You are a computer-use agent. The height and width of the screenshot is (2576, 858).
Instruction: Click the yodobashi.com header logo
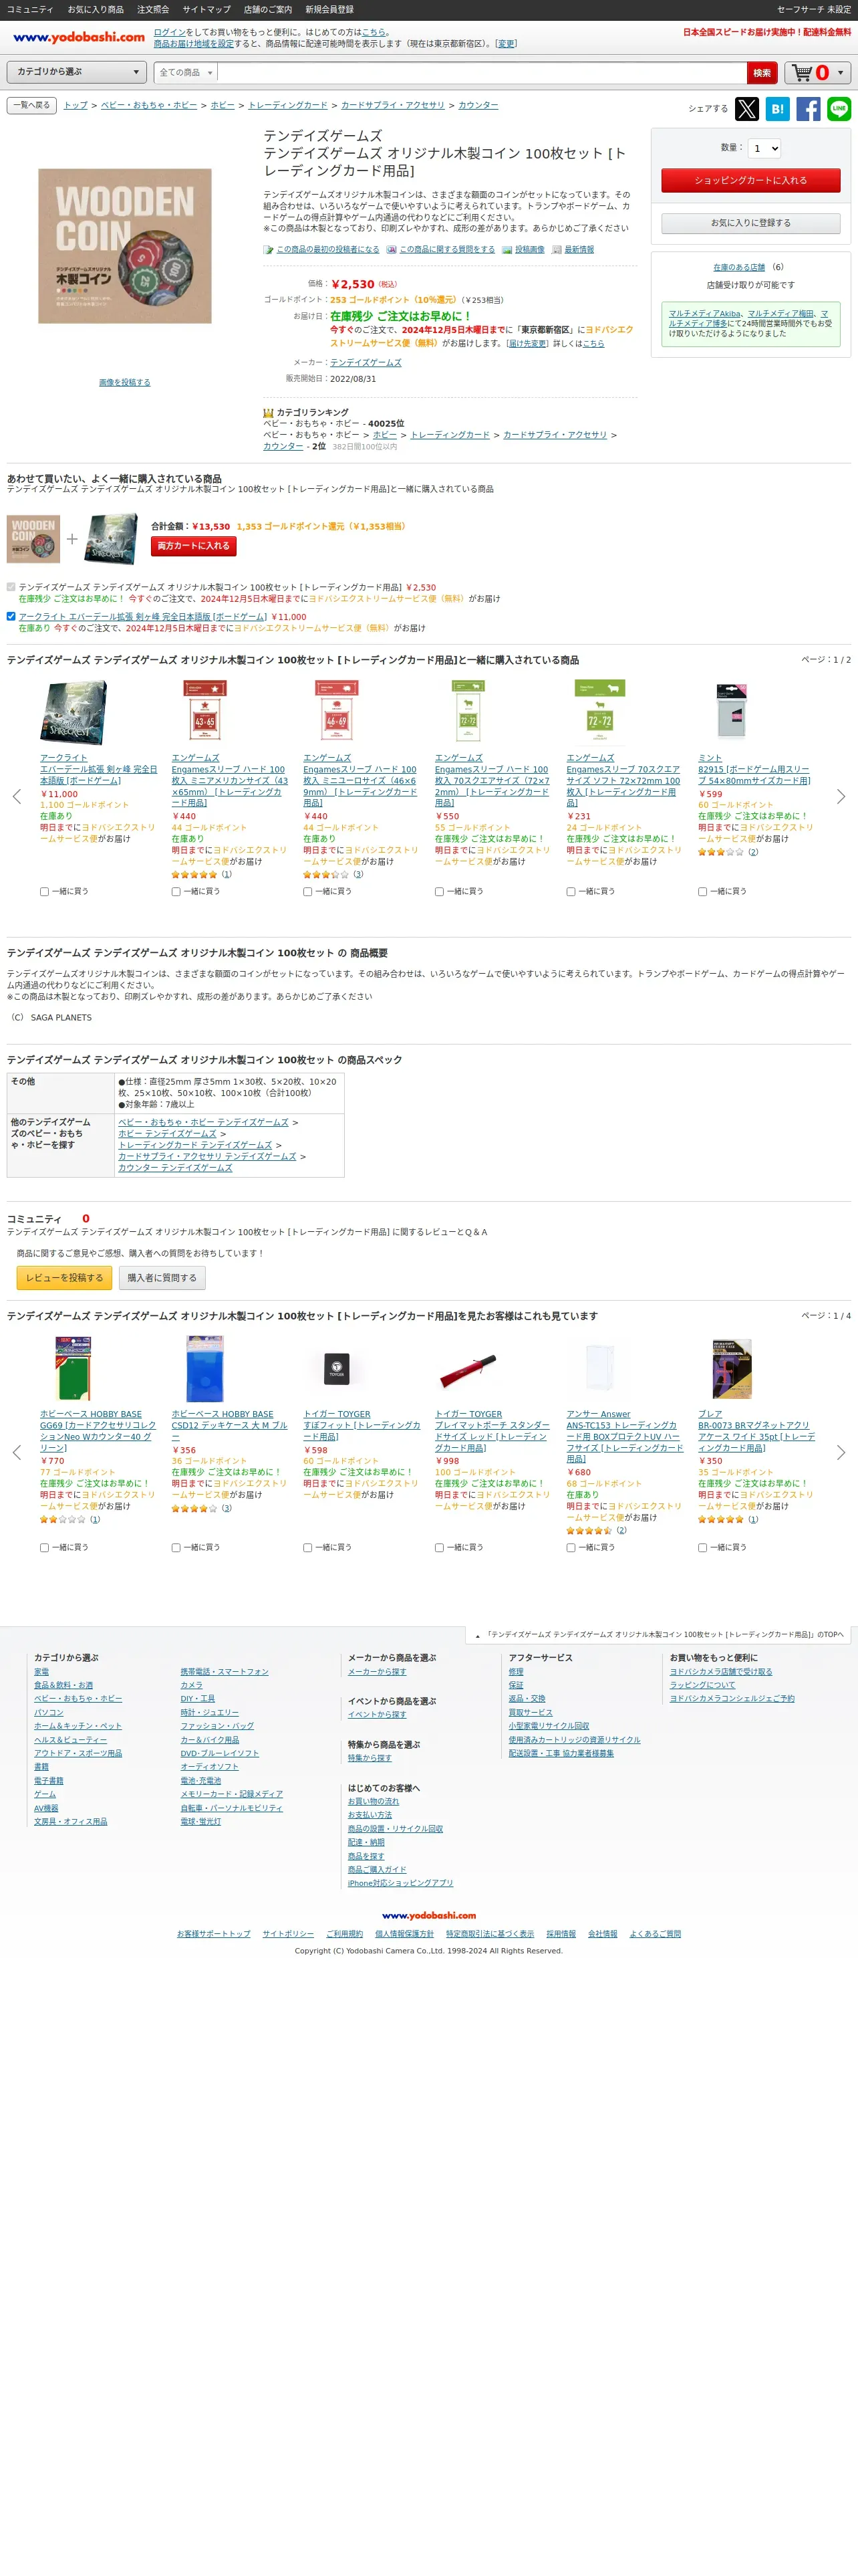tap(78, 37)
